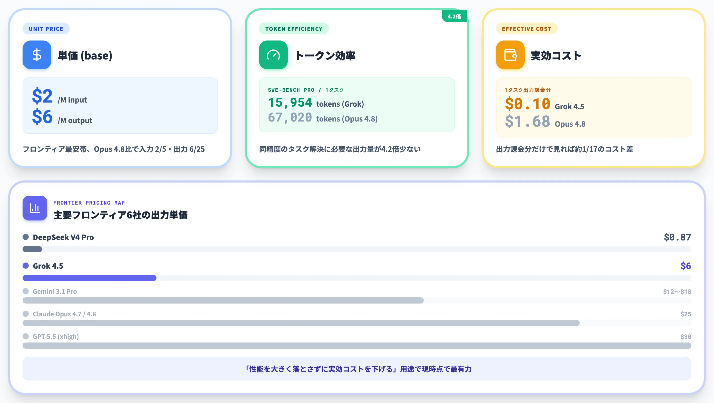This screenshot has height=403, width=714.
Task: Click the $1.68 cost value
Action: point(528,121)
